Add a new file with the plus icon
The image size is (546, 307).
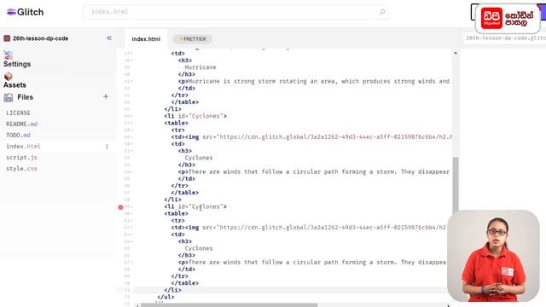coord(106,96)
